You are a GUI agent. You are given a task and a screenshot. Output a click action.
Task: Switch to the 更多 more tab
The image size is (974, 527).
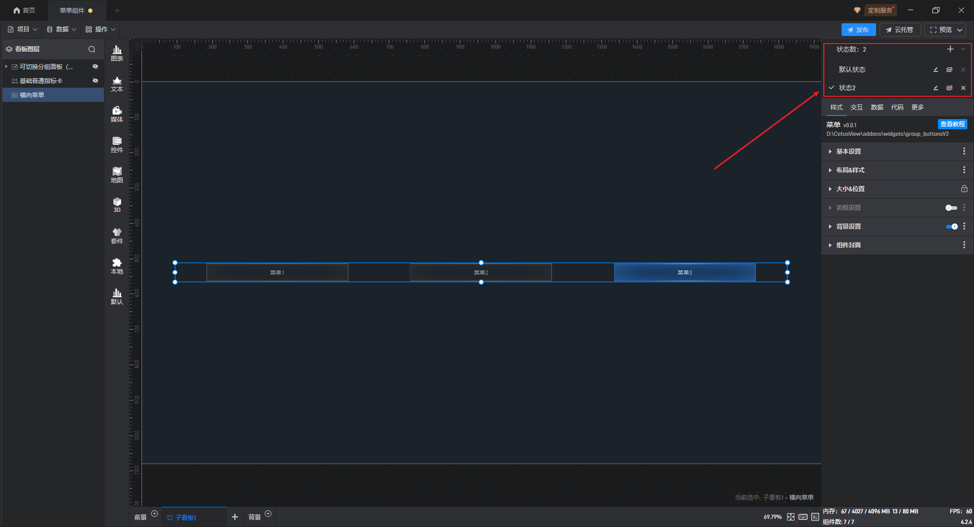917,107
